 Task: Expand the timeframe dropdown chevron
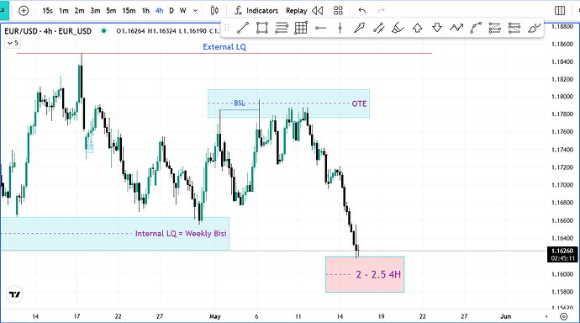point(195,11)
